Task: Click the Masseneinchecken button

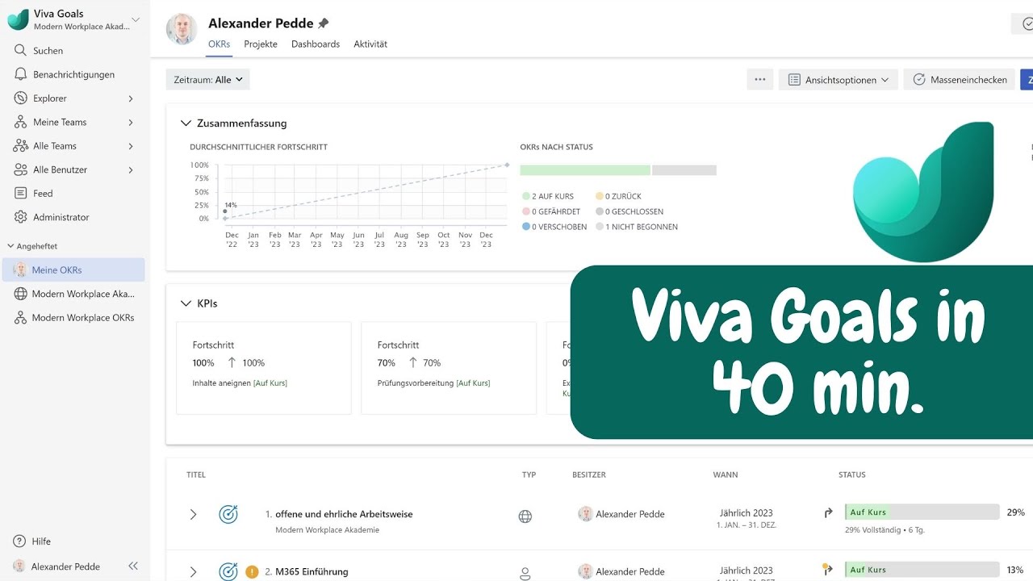Action: pos(960,79)
